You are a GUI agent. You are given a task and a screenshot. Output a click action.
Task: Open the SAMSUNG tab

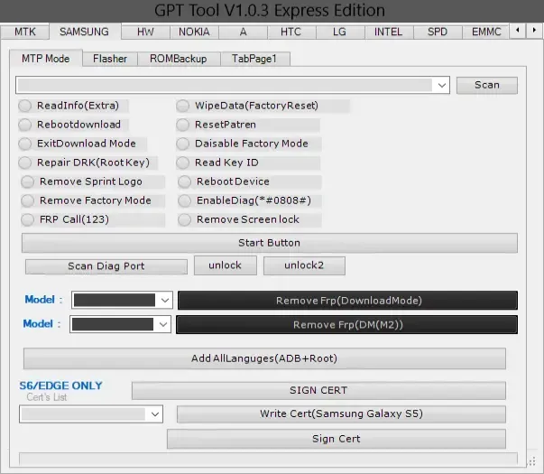pos(84,32)
